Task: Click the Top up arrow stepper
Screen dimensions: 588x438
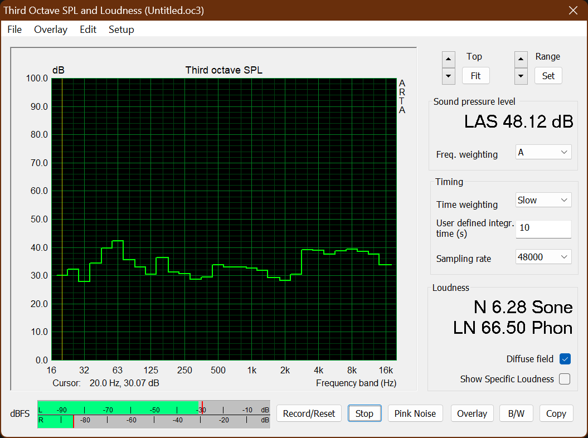Action: pyautogui.click(x=449, y=59)
